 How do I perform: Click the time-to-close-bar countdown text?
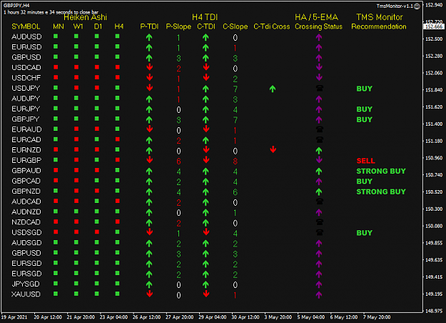click(x=51, y=12)
